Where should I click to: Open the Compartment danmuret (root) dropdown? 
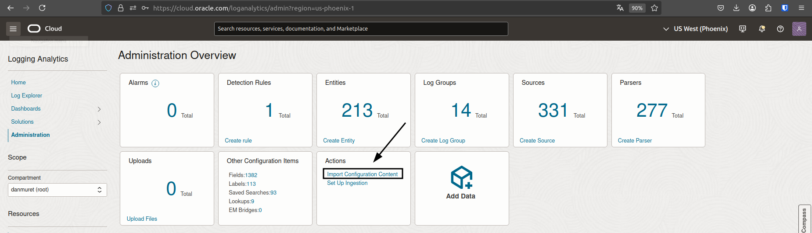(x=57, y=190)
